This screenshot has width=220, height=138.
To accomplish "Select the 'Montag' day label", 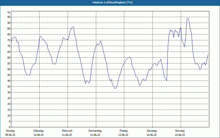I will pyautogui.click(x=10, y=131).
